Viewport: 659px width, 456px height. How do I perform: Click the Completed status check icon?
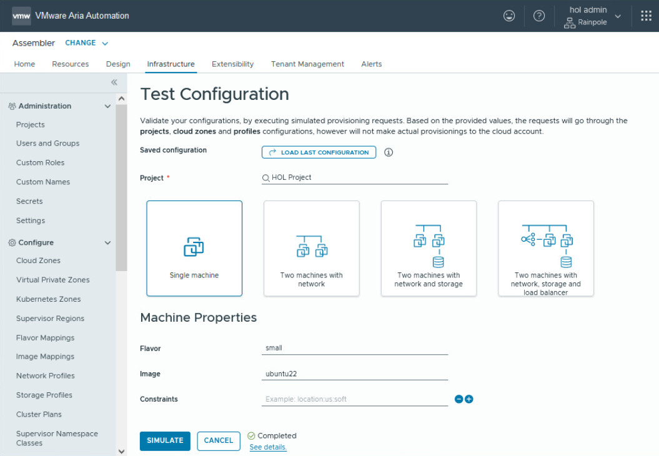point(251,436)
